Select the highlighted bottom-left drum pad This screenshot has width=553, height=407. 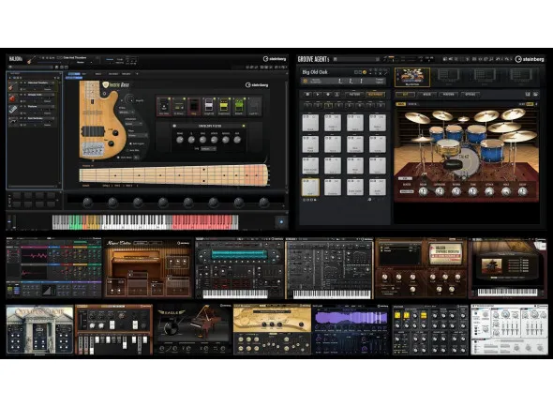coord(310,187)
